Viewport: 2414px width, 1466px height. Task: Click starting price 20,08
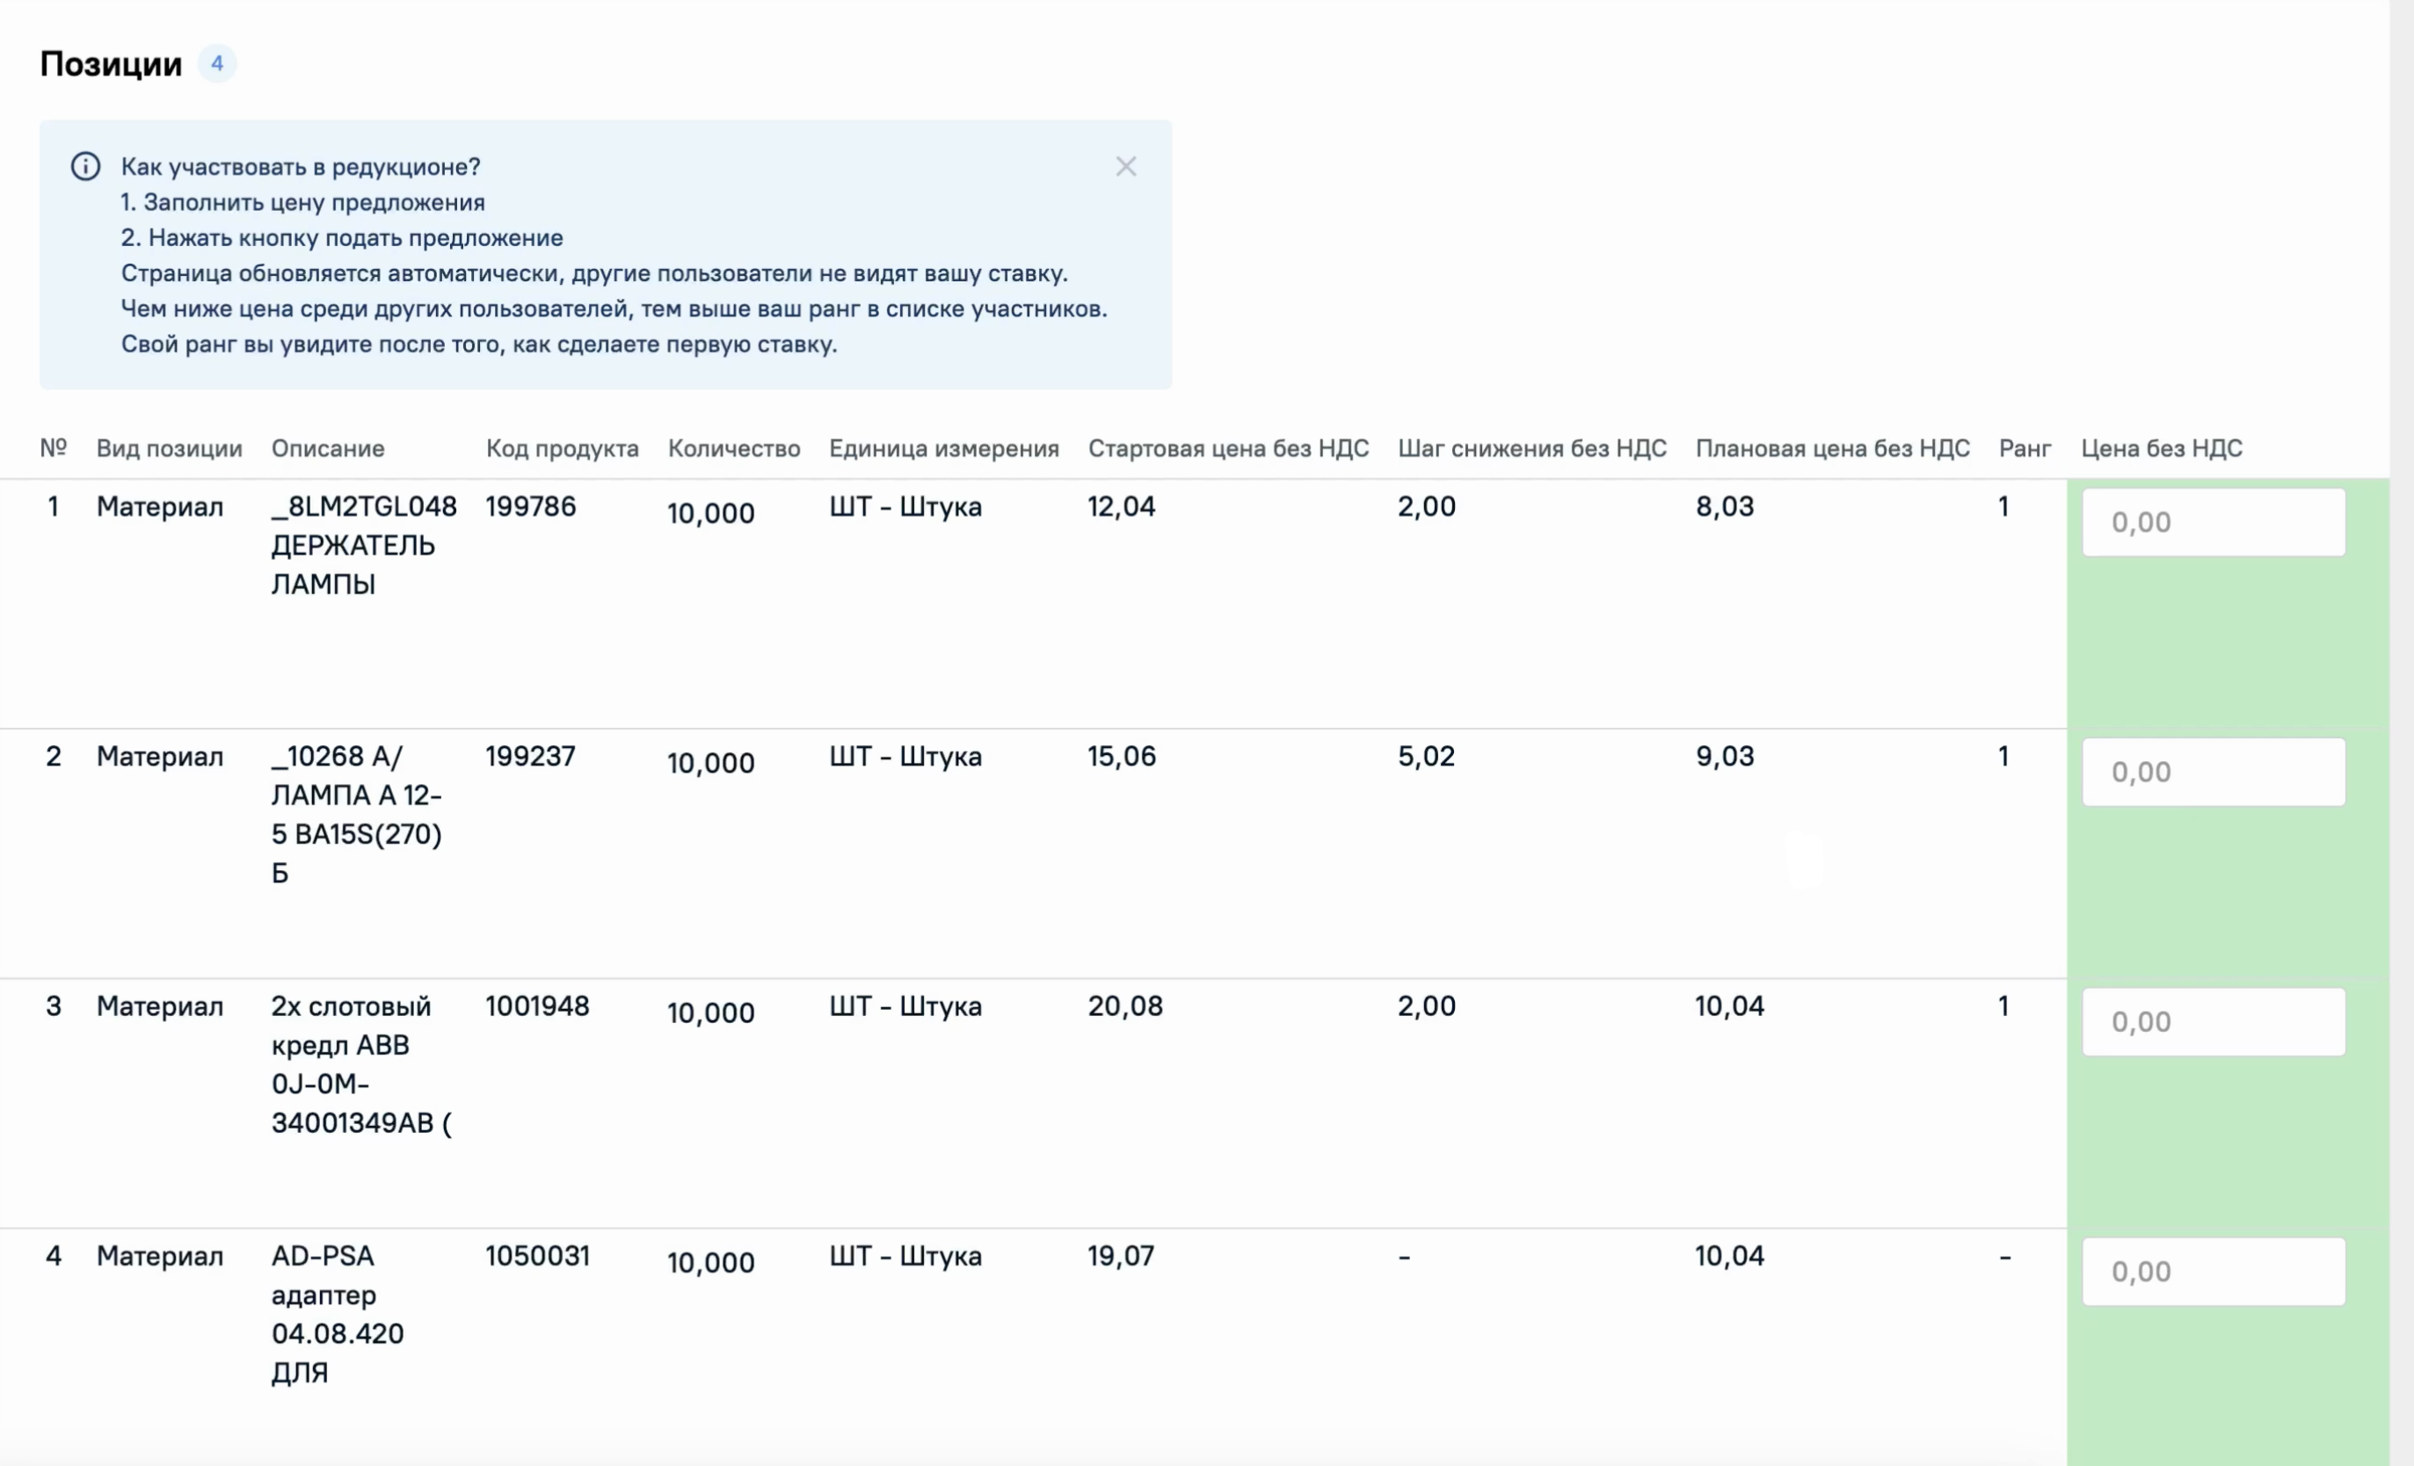pyautogui.click(x=1126, y=1005)
